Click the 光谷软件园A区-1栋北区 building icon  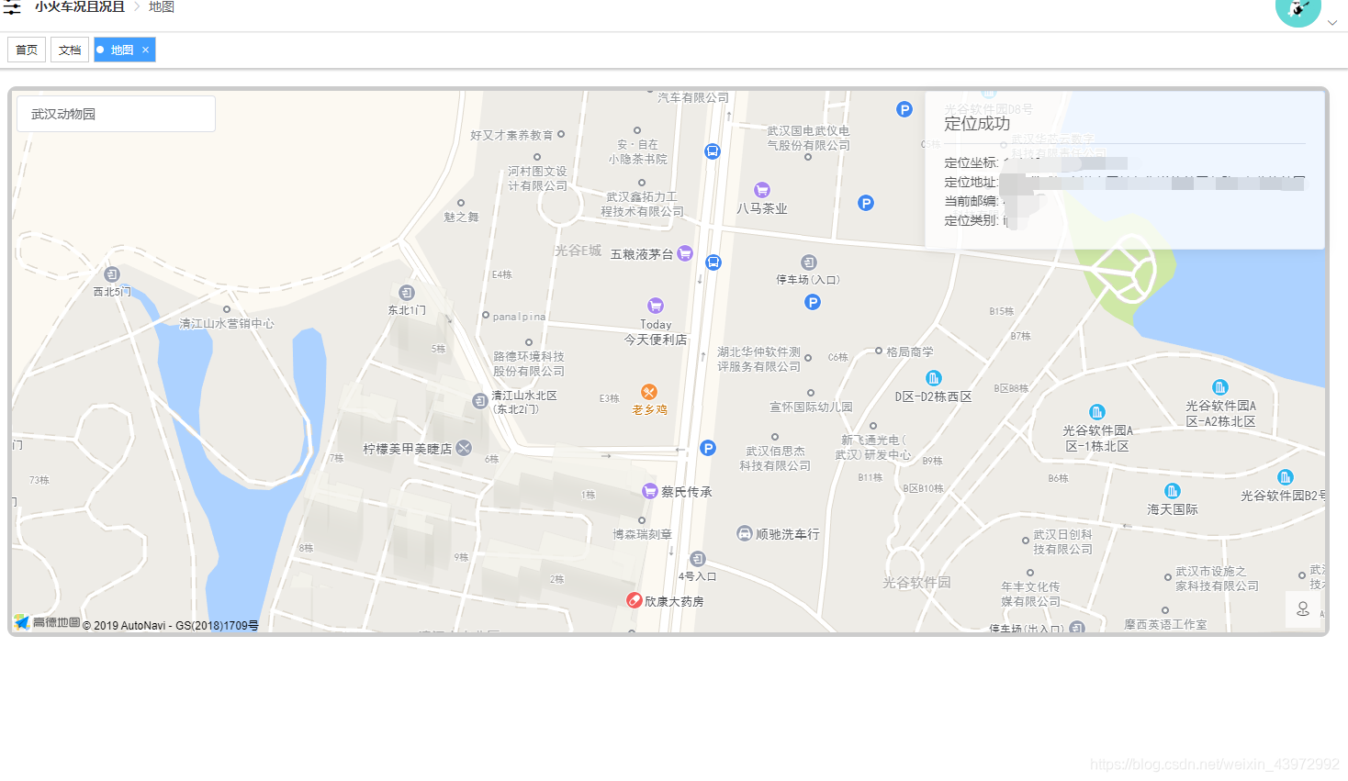coord(1097,412)
